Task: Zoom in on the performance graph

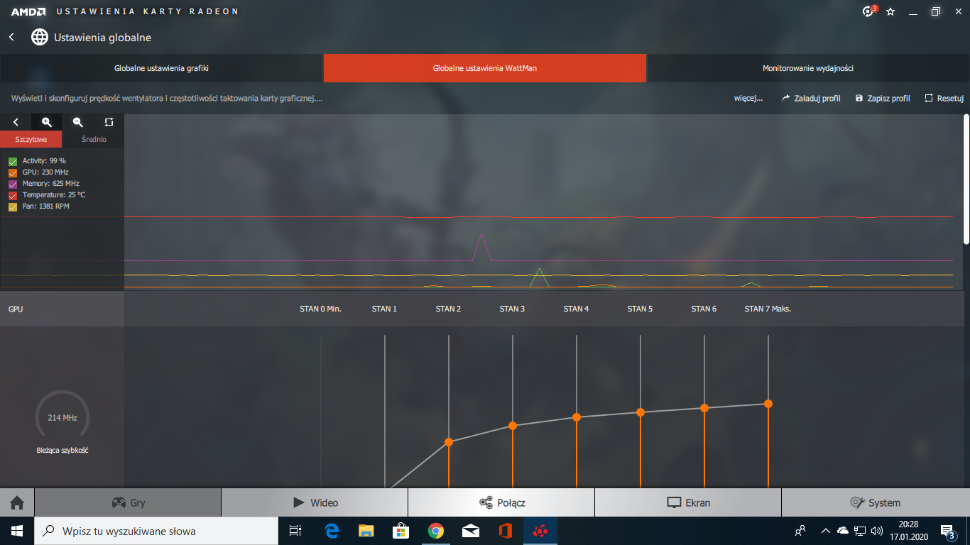Action: click(x=47, y=122)
